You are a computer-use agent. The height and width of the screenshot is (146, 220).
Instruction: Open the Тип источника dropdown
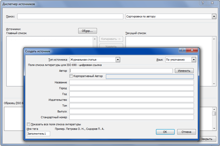(118, 60)
